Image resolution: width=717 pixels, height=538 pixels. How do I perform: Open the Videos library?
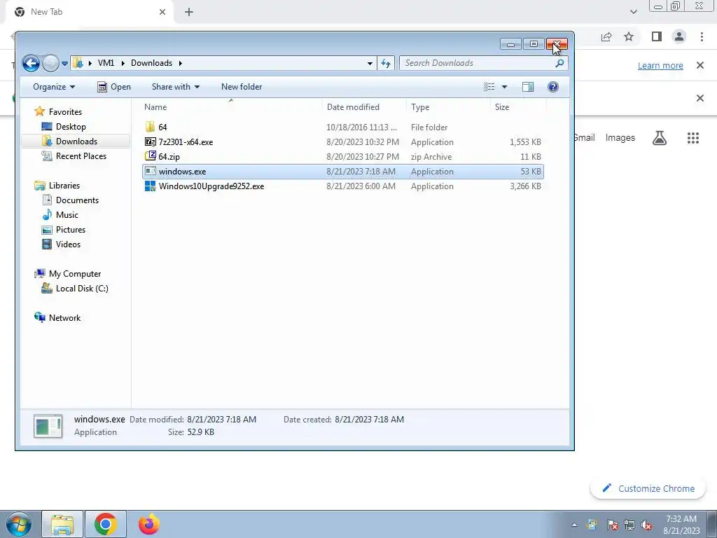pyautogui.click(x=68, y=244)
